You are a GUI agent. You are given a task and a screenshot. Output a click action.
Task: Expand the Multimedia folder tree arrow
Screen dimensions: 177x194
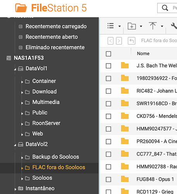point(22,103)
